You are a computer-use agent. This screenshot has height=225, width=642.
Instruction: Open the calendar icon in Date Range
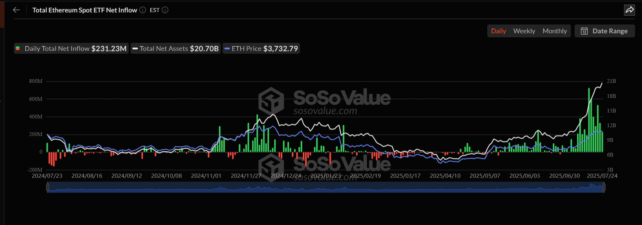[584, 31]
